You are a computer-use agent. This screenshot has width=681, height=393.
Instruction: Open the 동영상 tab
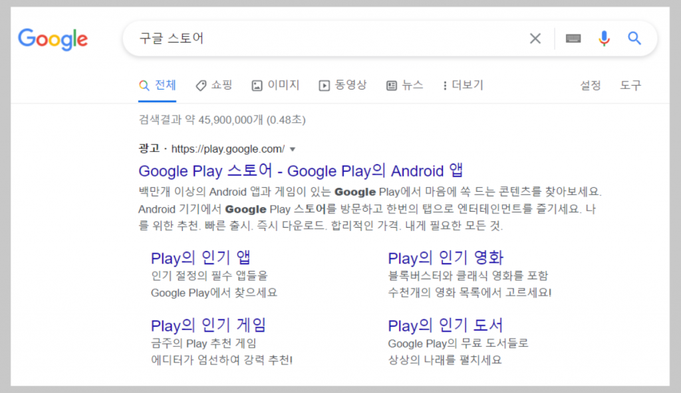tap(342, 85)
